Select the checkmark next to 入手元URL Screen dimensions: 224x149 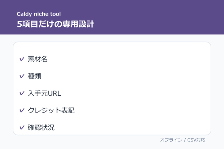coord(22,93)
